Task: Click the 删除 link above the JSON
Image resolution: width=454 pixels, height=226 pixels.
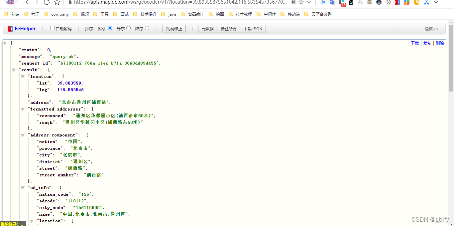Action: point(440,43)
